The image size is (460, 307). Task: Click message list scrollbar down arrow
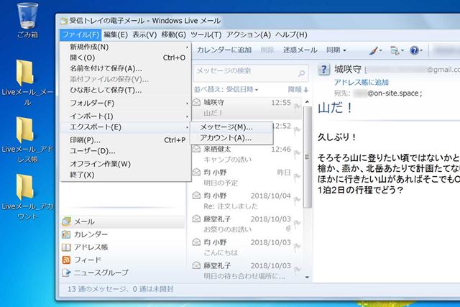pyautogui.click(x=307, y=277)
